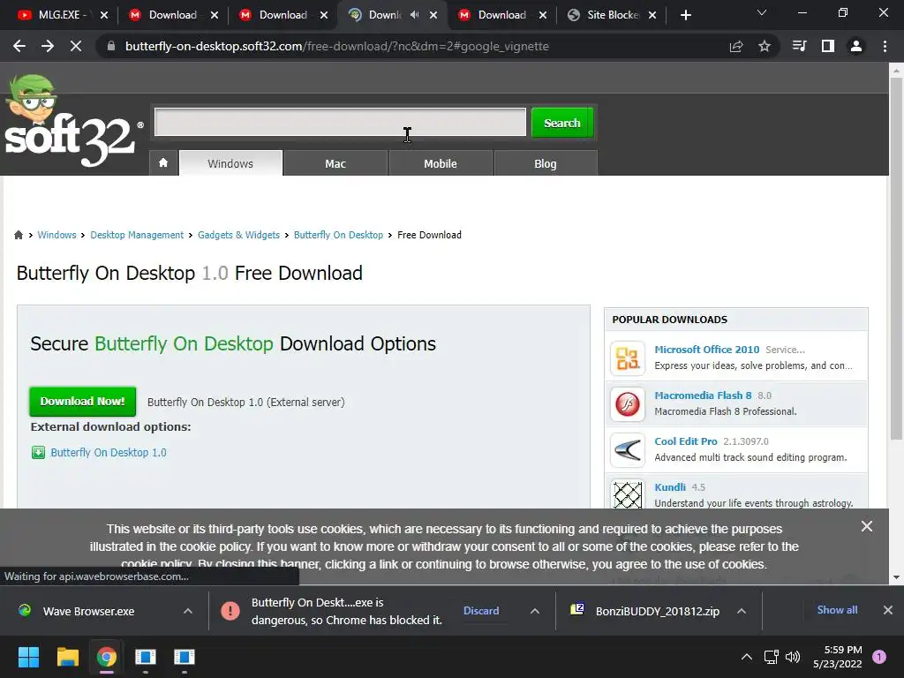This screenshot has width=904, height=678.
Task: Share this page from address bar
Action: [x=736, y=46]
